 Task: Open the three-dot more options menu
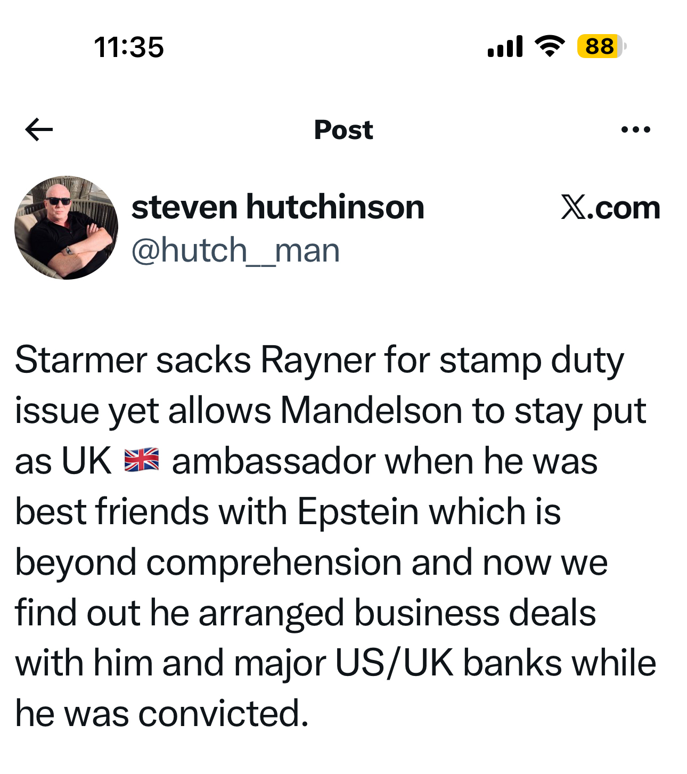click(x=636, y=129)
